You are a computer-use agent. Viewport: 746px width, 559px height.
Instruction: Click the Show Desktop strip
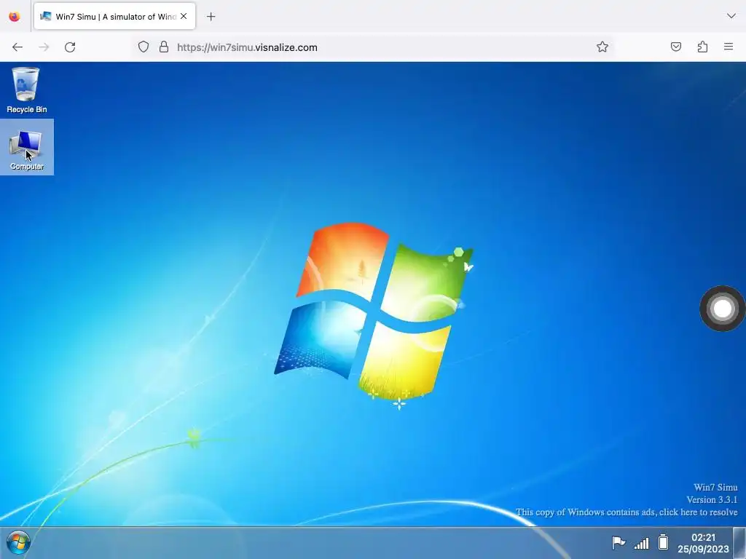(x=739, y=543)
